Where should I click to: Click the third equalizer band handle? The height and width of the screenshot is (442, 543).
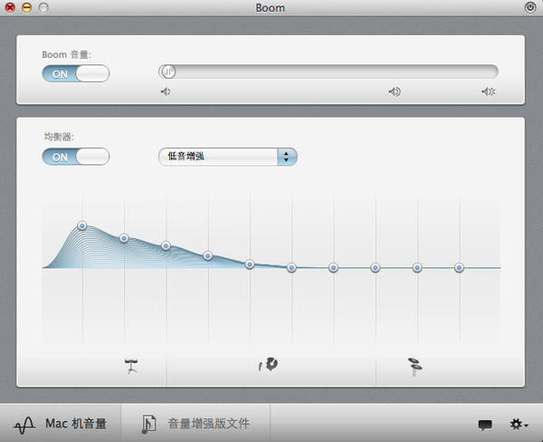click(166, 245)
